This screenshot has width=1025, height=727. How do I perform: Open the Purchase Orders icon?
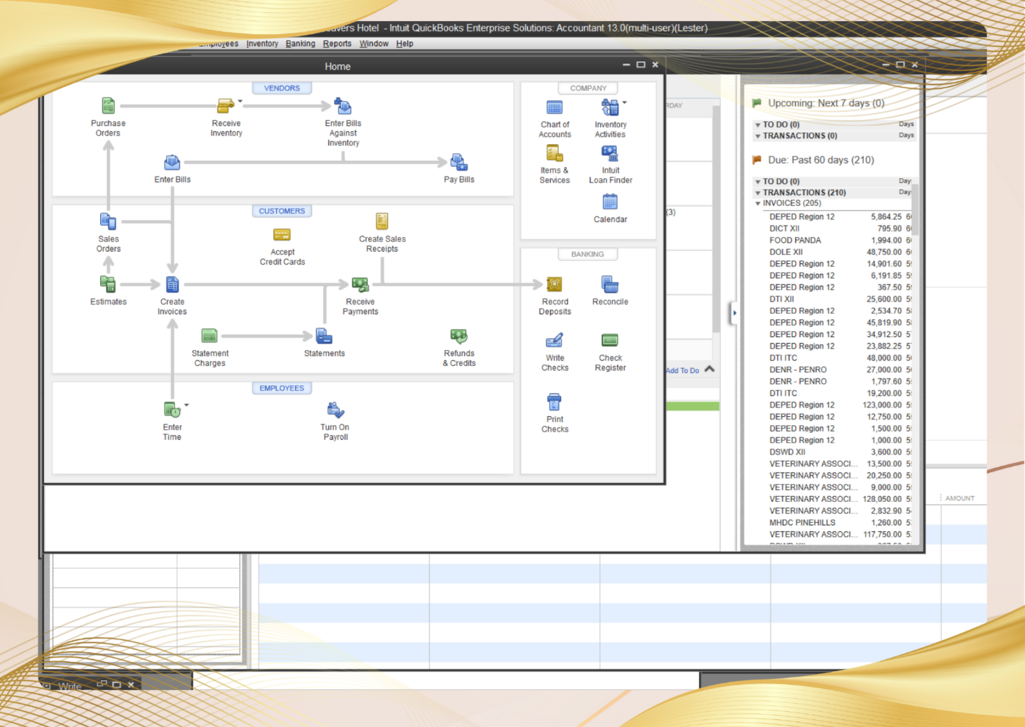[108, 106]
